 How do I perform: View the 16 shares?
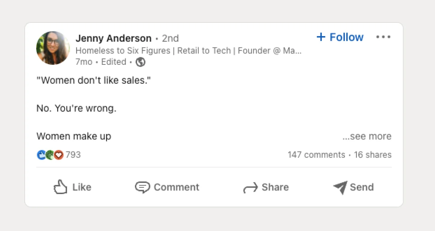click(x=373, y=155)
